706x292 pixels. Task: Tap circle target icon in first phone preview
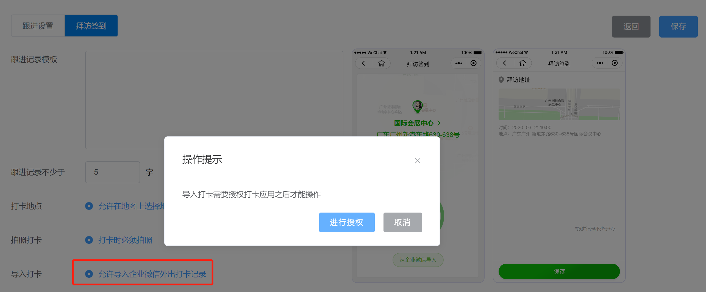473,63
